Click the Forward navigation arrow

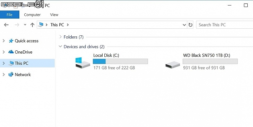pyautogui.click(x=17, y=25)
